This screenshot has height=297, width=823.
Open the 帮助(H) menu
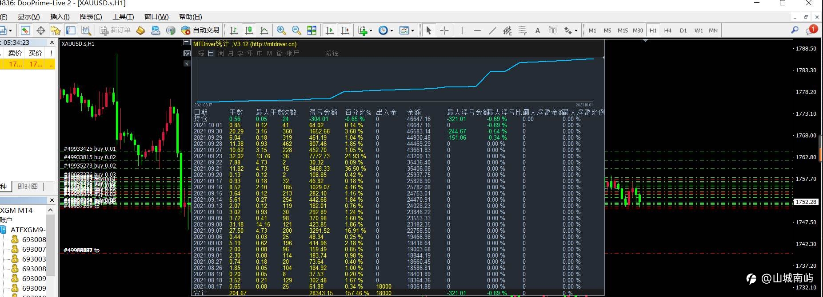coord(190,17)
